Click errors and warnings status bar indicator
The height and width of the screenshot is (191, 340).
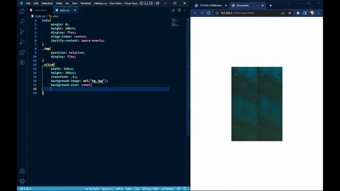click(25, 189)
